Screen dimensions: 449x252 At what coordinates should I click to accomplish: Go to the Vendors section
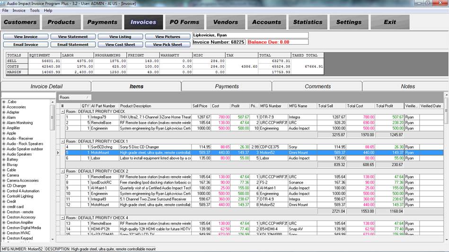point(226,22)
